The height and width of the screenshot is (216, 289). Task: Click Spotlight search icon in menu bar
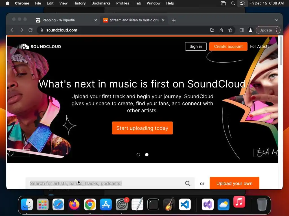click(x=233, y=3)
